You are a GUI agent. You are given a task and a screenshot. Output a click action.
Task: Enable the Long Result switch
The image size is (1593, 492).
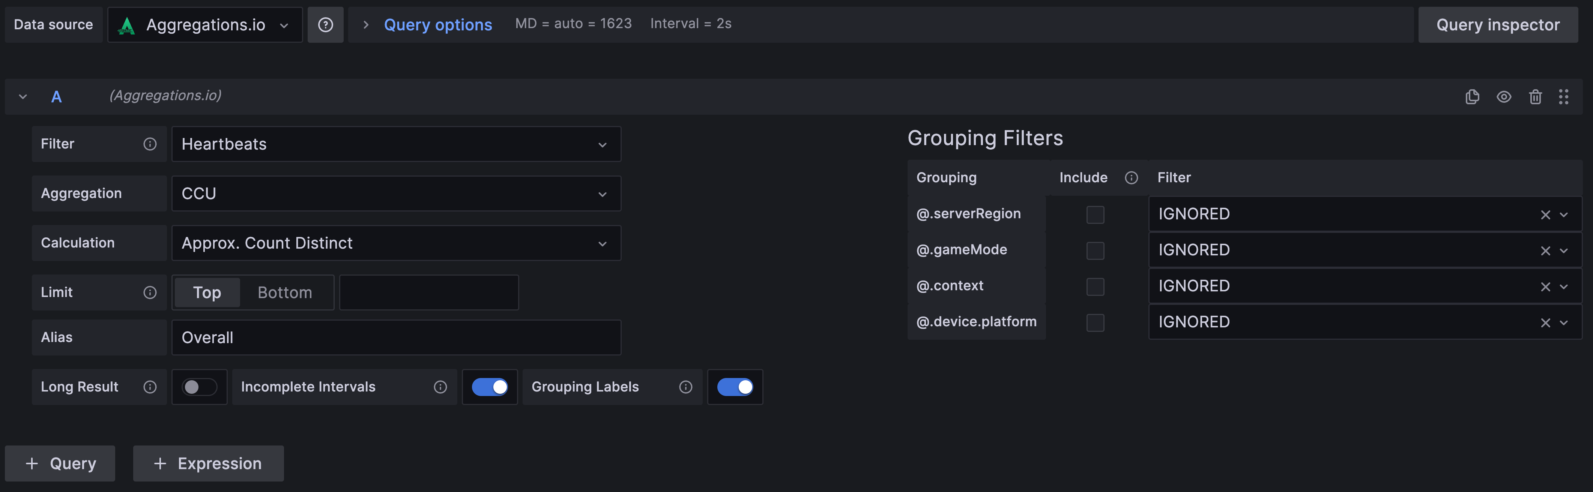pyautogui.click(x=199, y=387)
